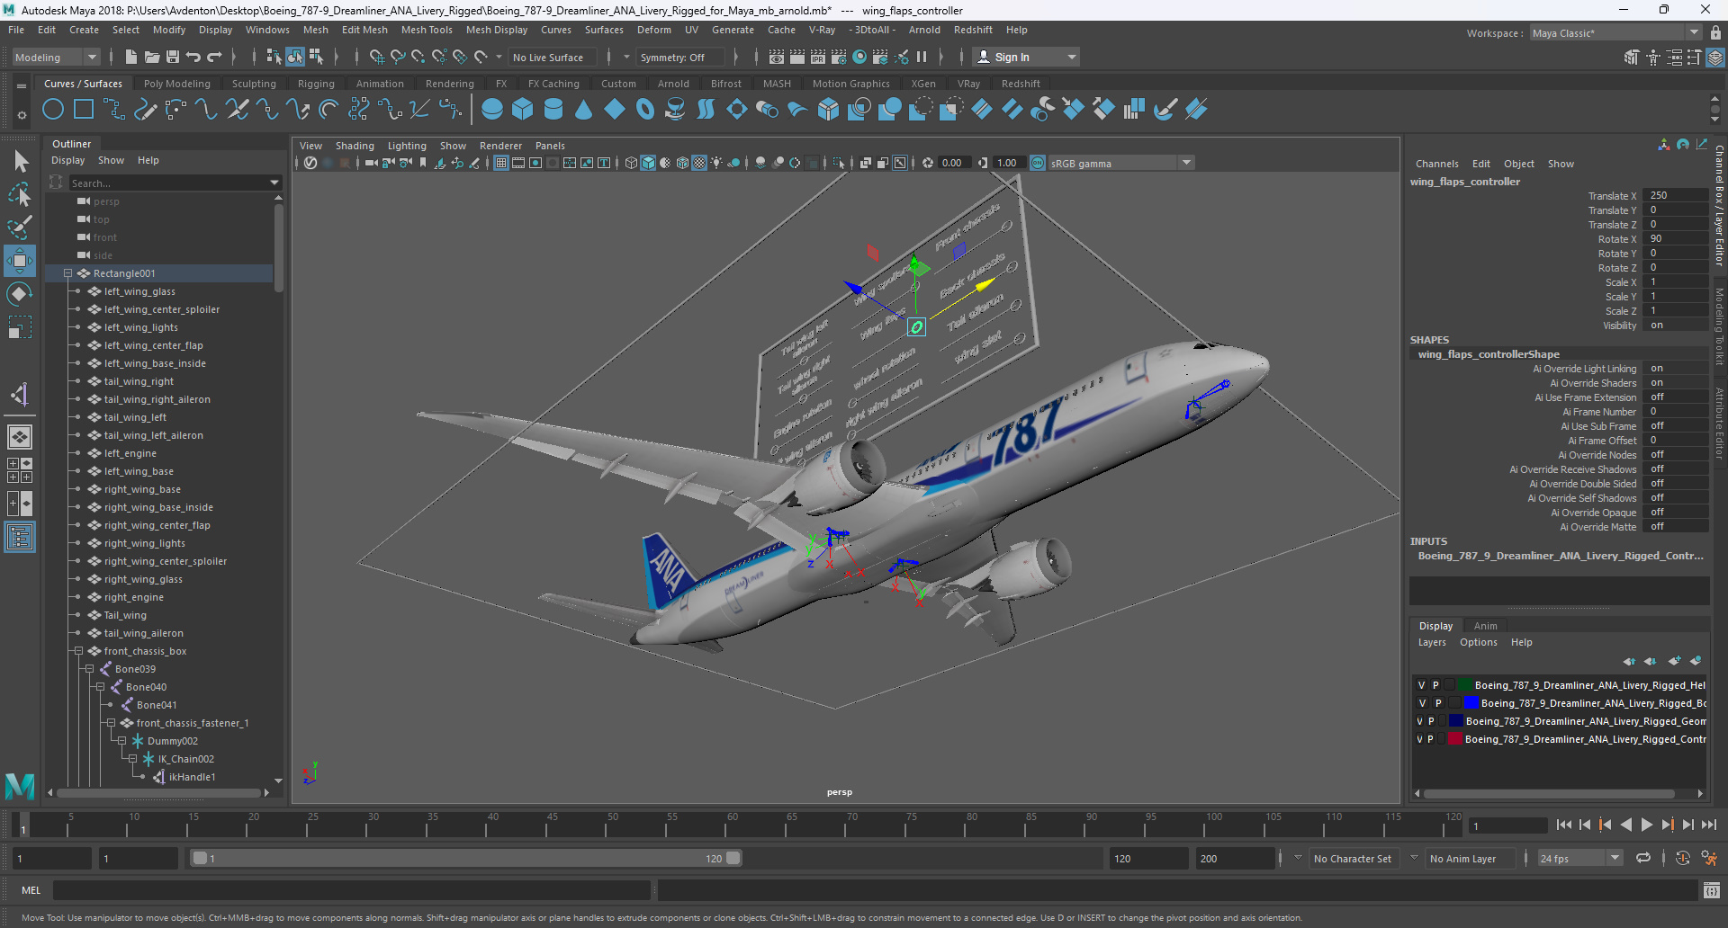The width and height of the screenshot is (1728, 928).
Task: Toggle visibility V of Controllers layer
Action: tap(1420, 739)
